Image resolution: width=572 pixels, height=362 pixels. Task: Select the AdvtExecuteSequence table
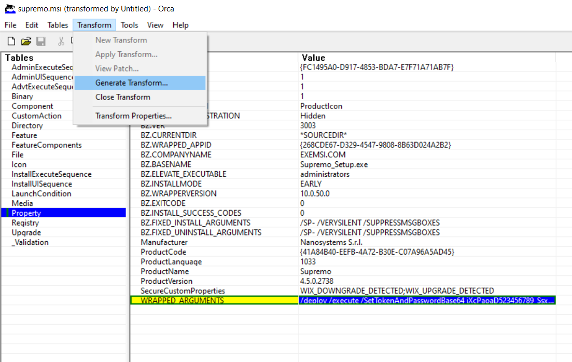pyautogui.click(x=42, y=87)
